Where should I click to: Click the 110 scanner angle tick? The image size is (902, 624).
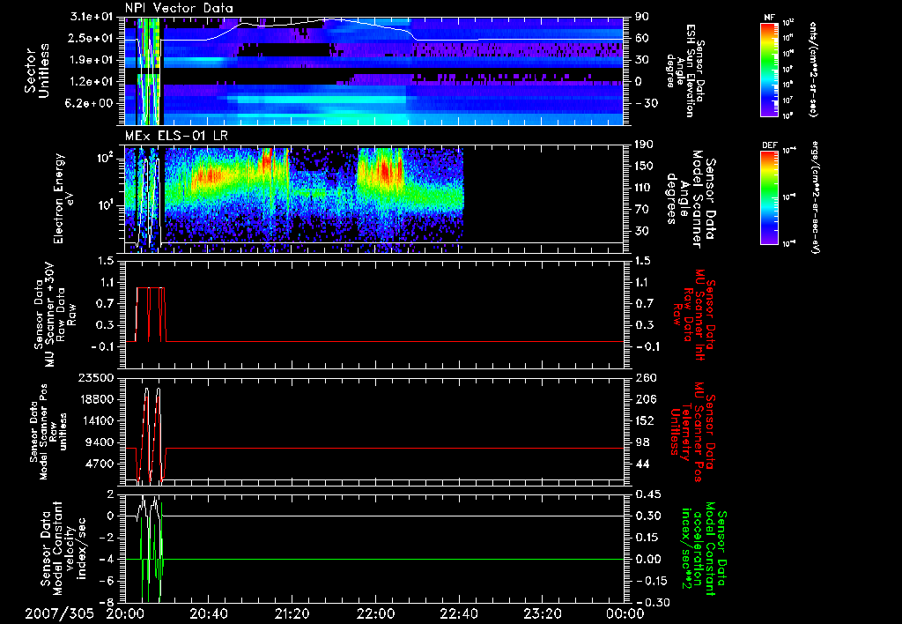pos(643,188)
